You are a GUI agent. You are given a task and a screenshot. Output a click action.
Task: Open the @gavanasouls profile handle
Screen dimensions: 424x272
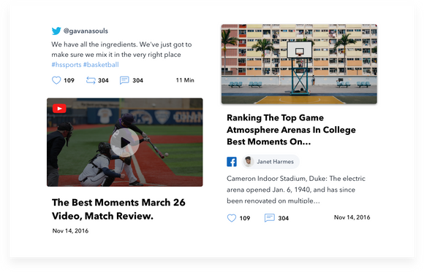tap(86, 31)
